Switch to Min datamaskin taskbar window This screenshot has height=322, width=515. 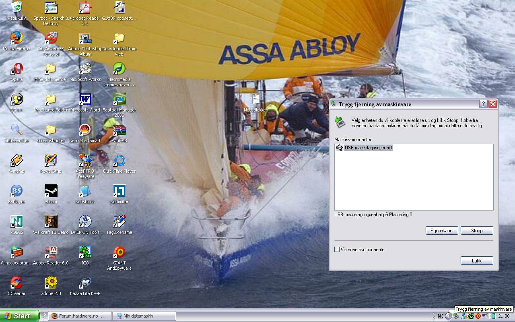[x=144, y=316]
